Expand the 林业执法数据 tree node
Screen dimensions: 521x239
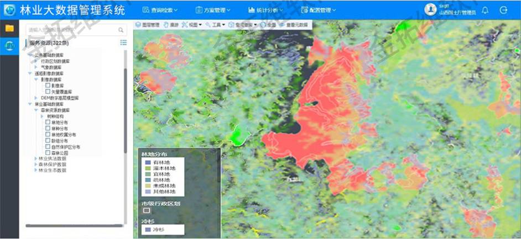pyautogui.click(x=37, y=158)
